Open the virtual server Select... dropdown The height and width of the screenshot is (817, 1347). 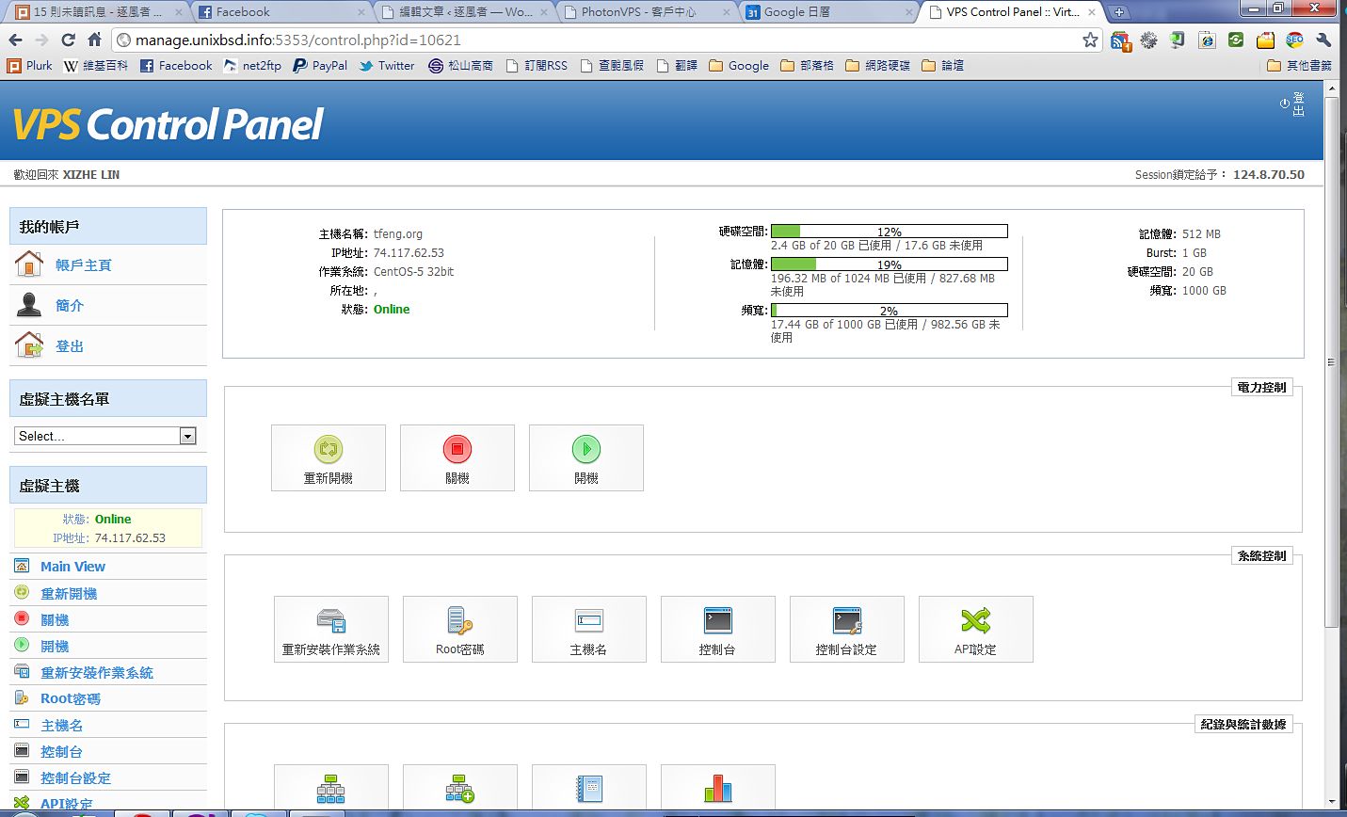click(105, 436)
